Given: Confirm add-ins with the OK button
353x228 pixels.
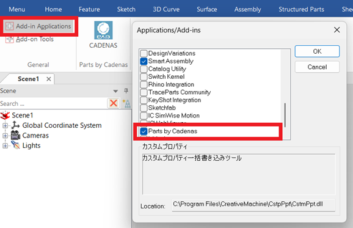Looking at the screenshot, I should (x=317, y=51).
